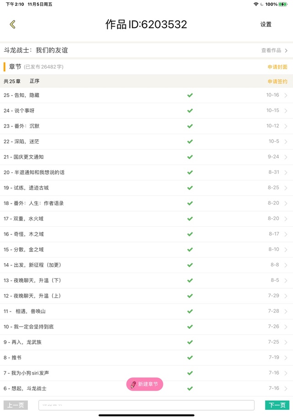Tap the back arrow icon
The height and width of the screenshot is (419, 293).
tap(12, 24)
